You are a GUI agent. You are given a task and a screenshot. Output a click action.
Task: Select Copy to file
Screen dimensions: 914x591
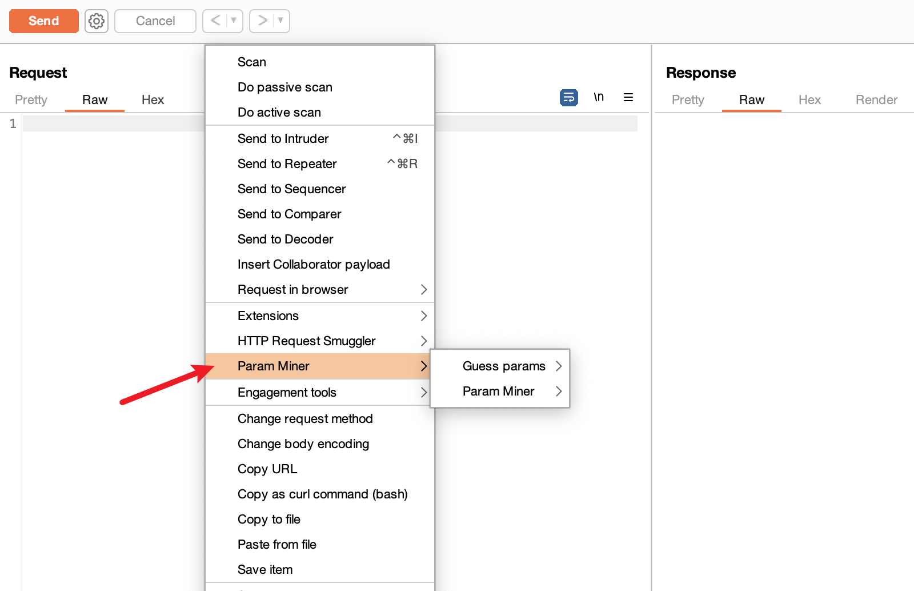point(320,519)
